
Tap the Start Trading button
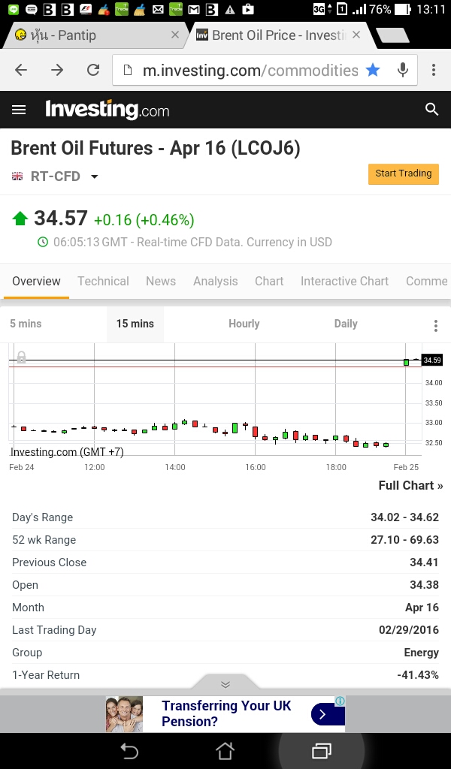[404, 173]
